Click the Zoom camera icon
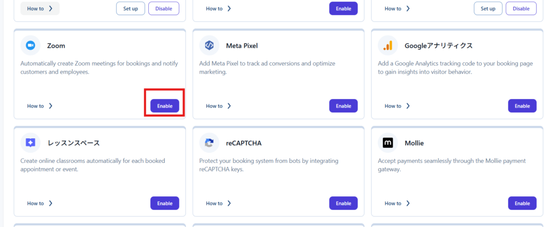Viewport: 550px width, 227px height. click(30, 46)
